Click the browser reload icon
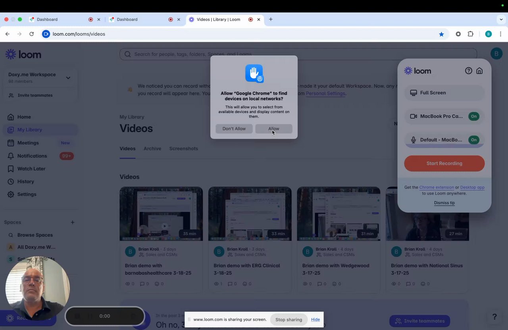The width and height of the screenshot is (508, 330). 32,34
